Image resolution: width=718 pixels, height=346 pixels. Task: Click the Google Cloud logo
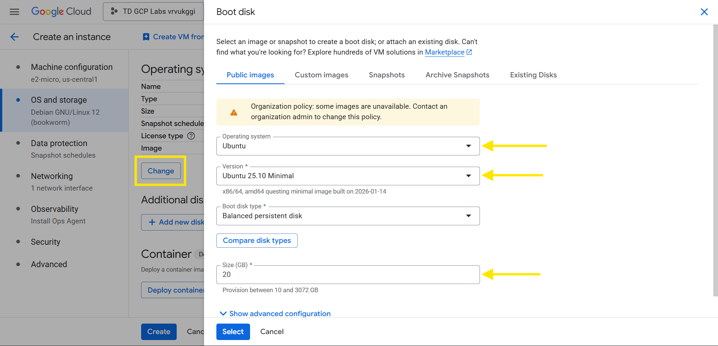[x=61, y=12]
